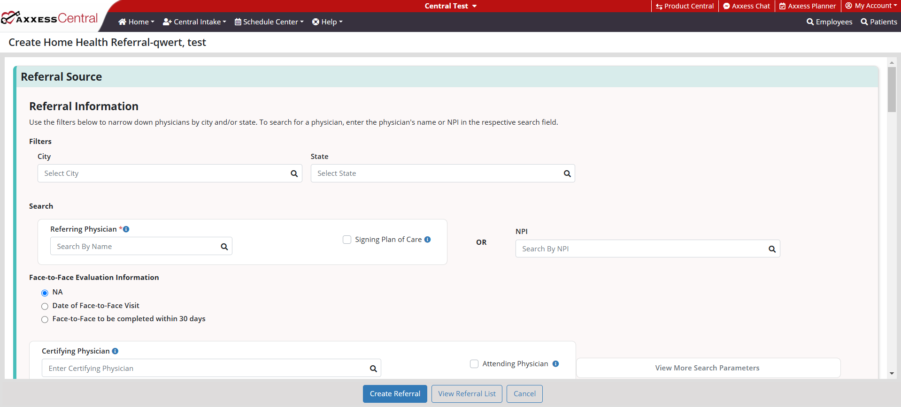
Task: Click the scrollbar up arrow
Action: (892, 62)
